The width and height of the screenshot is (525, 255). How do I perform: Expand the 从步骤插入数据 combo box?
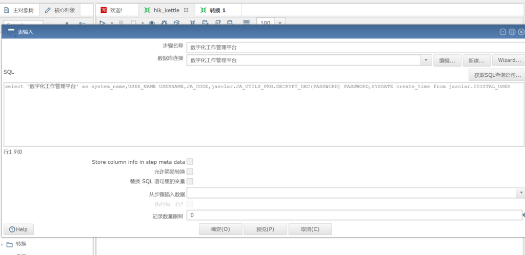pyautogui.click(x=521, y=193)
